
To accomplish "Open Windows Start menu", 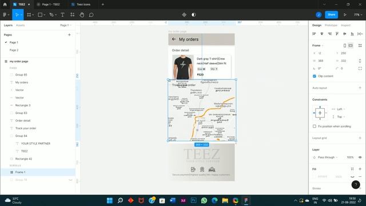I will pyautogui.click(x=109, y=200).
